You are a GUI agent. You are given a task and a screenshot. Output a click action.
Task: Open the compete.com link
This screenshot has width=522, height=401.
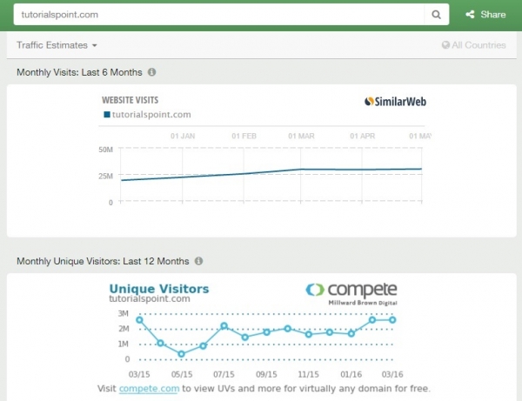[x=149, y=388]
